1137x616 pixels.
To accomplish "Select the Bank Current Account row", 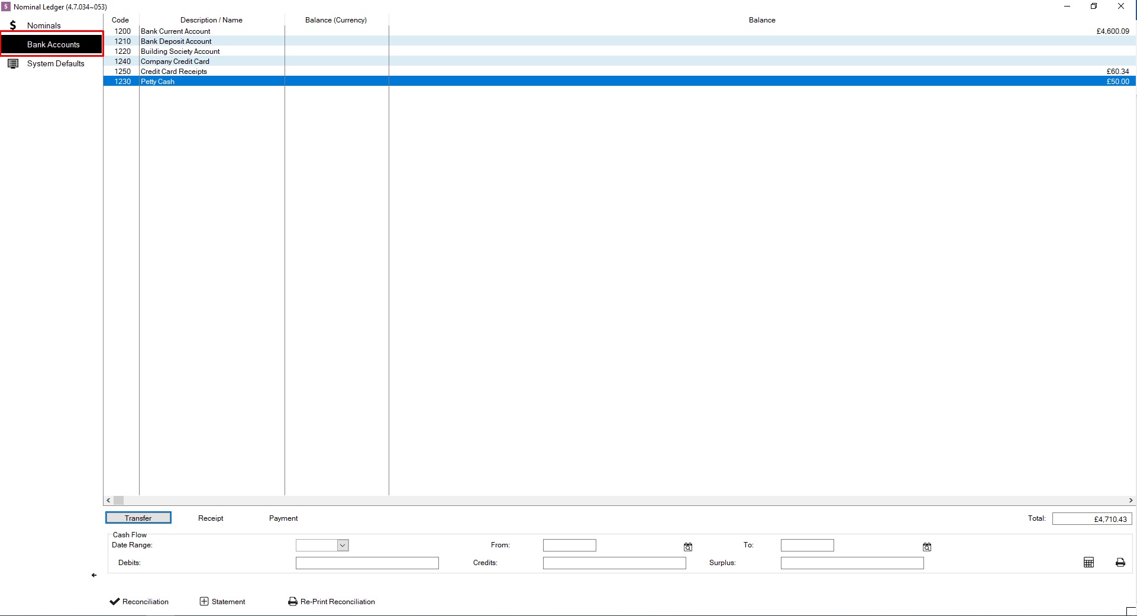I will (x=619, y=31).
